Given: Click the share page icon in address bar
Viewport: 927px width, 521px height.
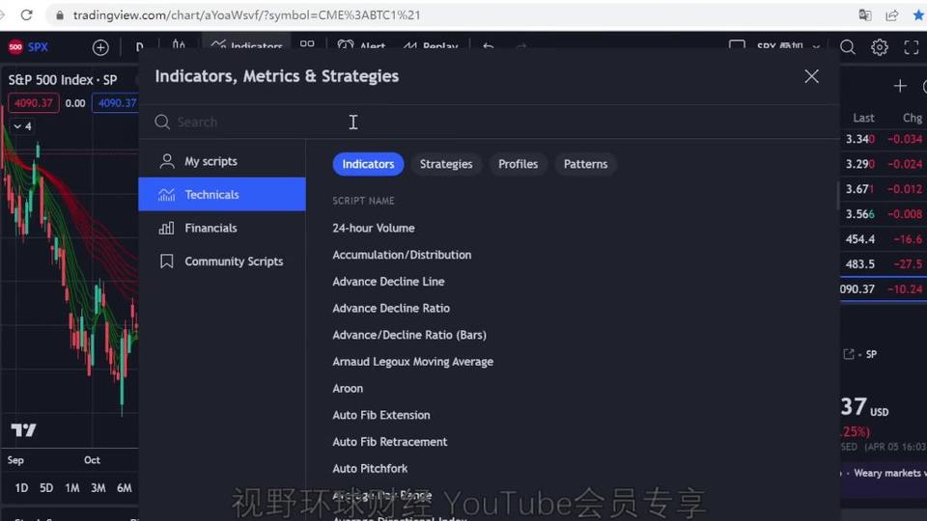Looking at the screenshot, I should click(892, 14).
